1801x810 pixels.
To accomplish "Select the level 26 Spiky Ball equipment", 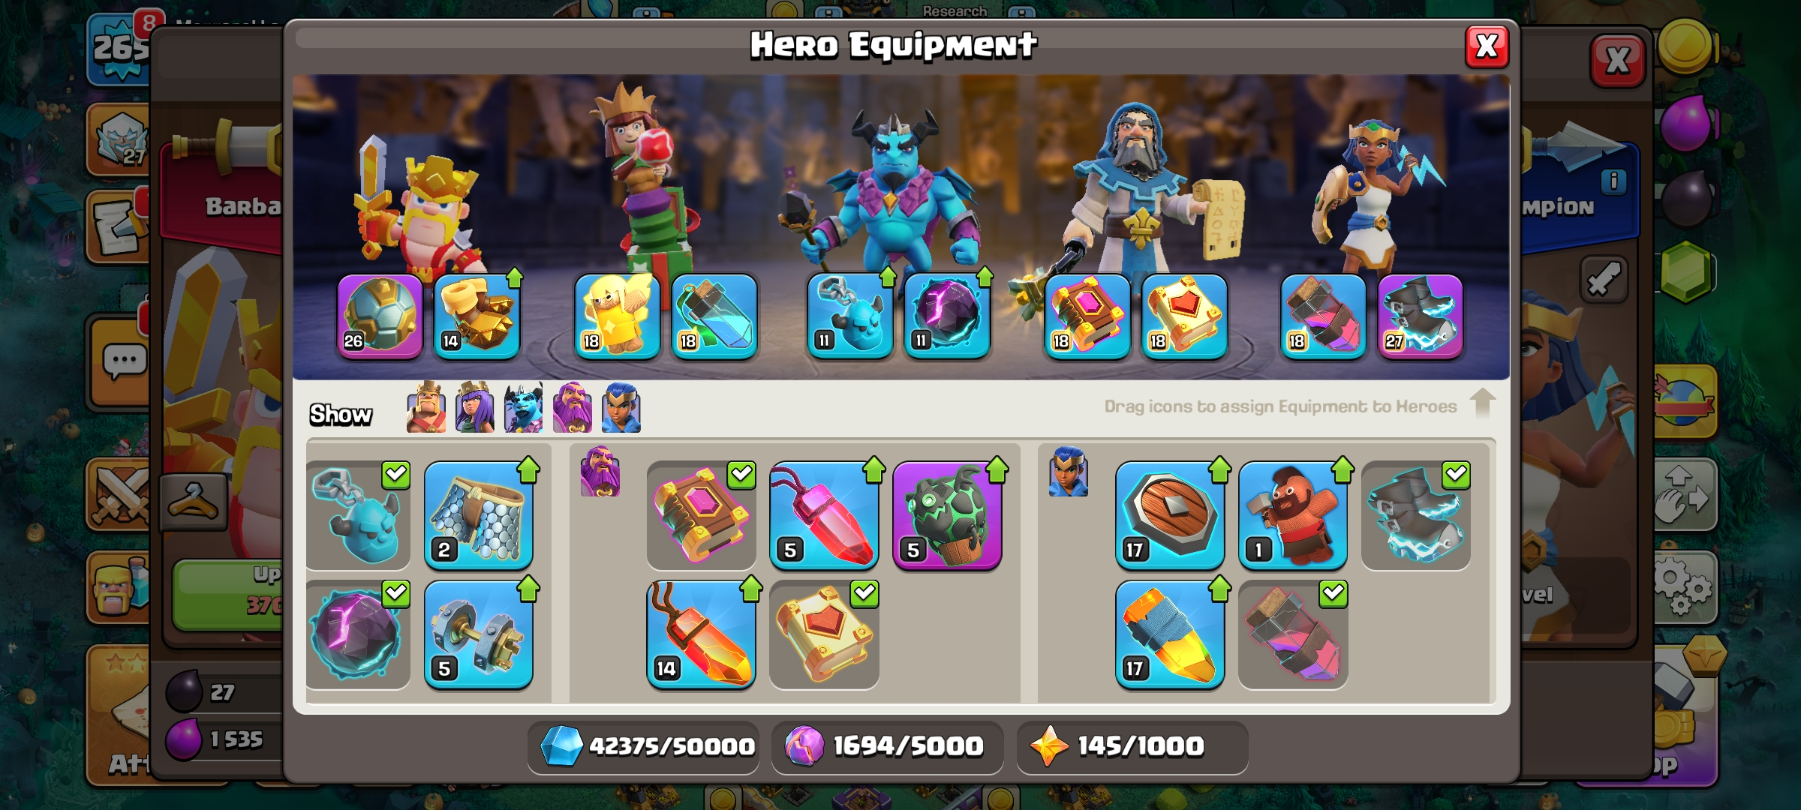I will tap(380, 316).
